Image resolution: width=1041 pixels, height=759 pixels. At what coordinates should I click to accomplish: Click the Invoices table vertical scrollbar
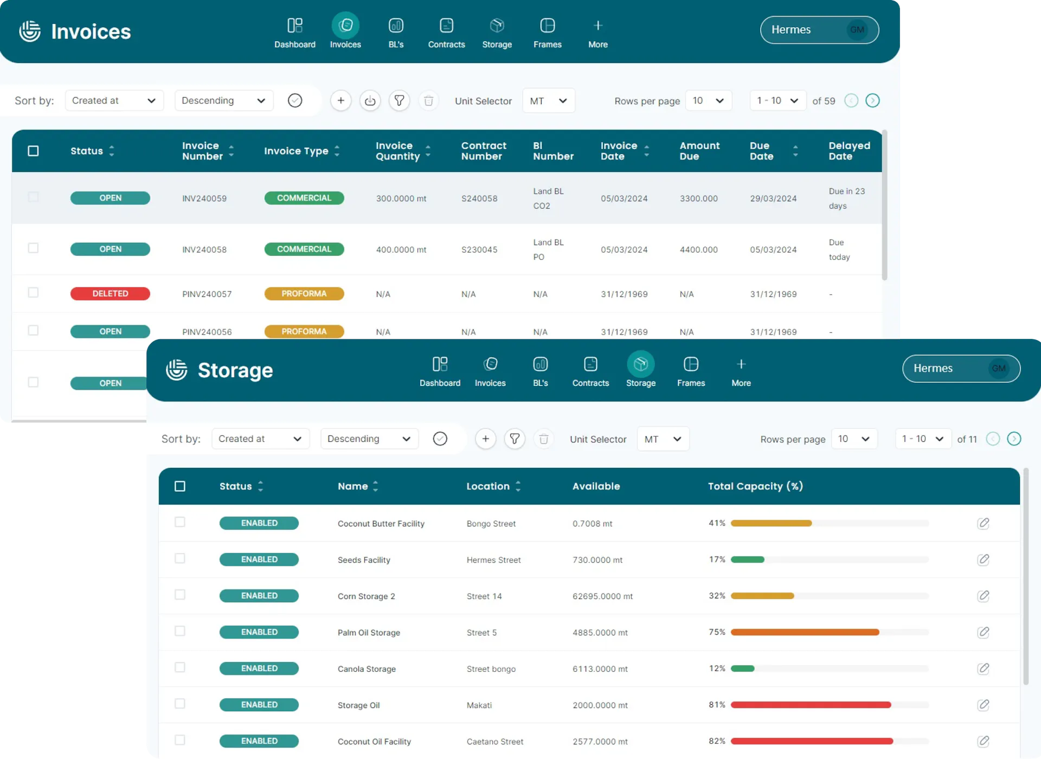pos(884,206)
